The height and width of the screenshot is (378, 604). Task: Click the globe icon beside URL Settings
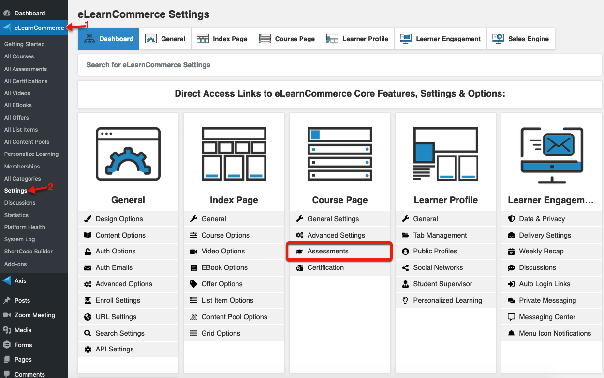(x=88, y=317)
